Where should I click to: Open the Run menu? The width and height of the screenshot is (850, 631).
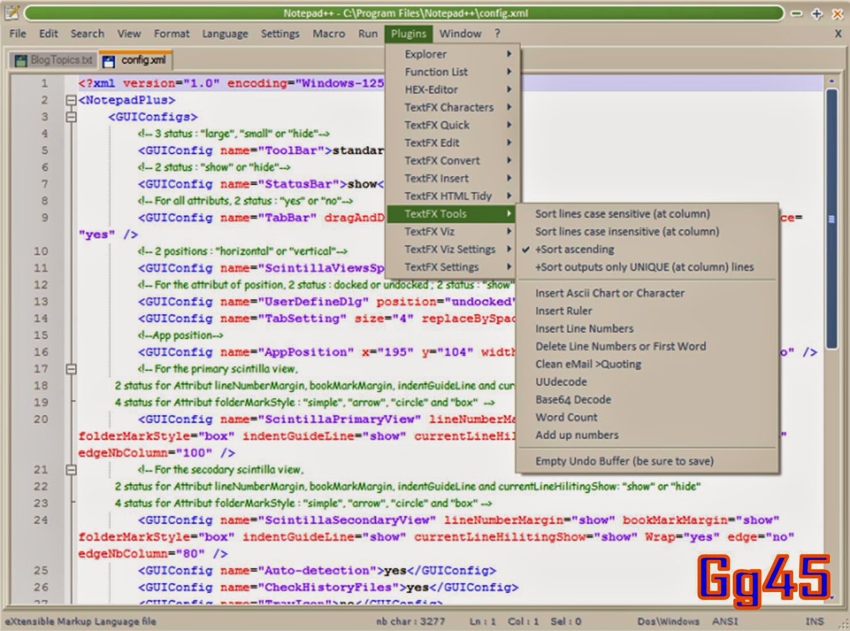coord(368,34)
